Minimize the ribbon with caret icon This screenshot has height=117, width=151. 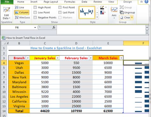tap(141, 2)
